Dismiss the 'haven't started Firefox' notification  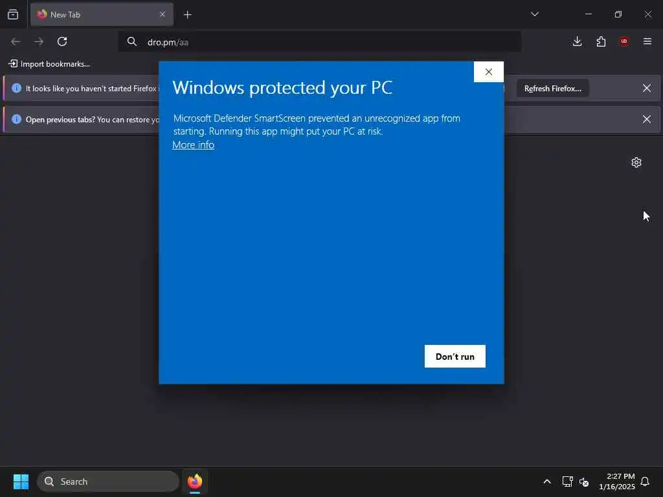point(647,88)
